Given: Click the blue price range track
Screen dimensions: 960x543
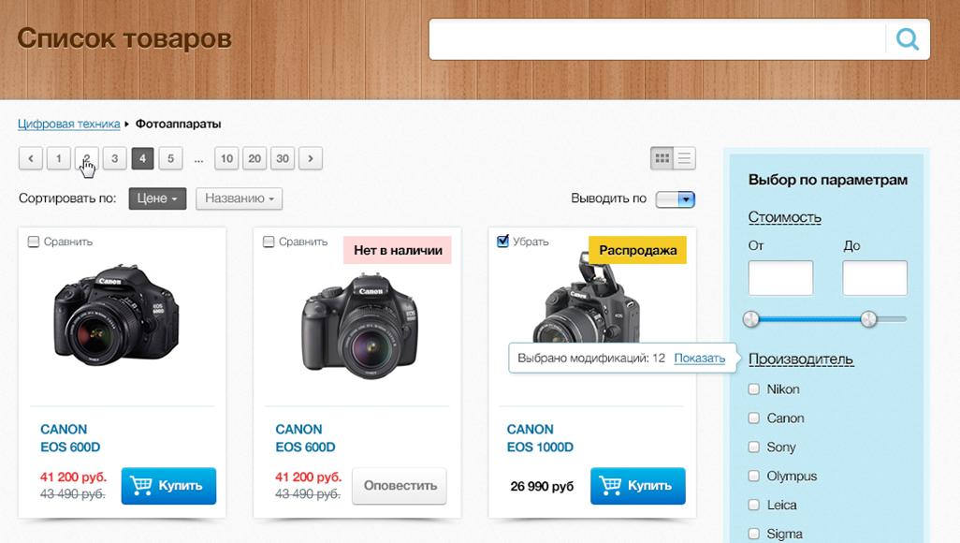Looking at the screenshot, I should coord(809,319).
